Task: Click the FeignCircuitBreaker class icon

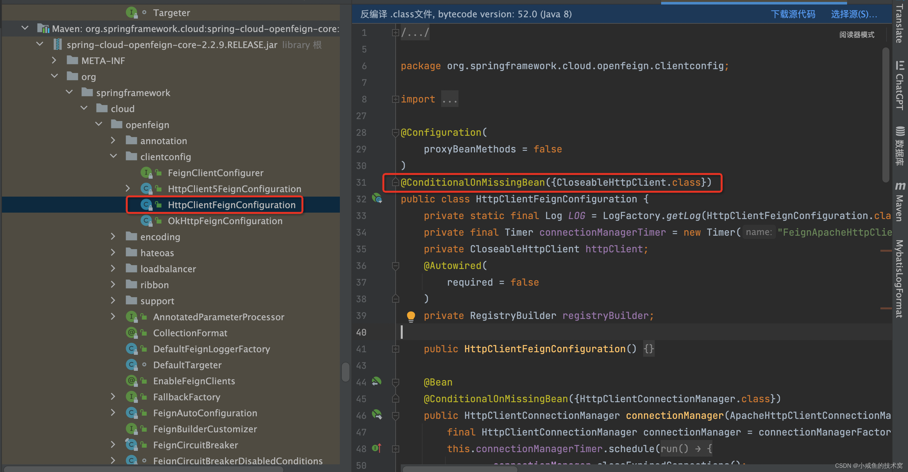Action: [131, 445]
